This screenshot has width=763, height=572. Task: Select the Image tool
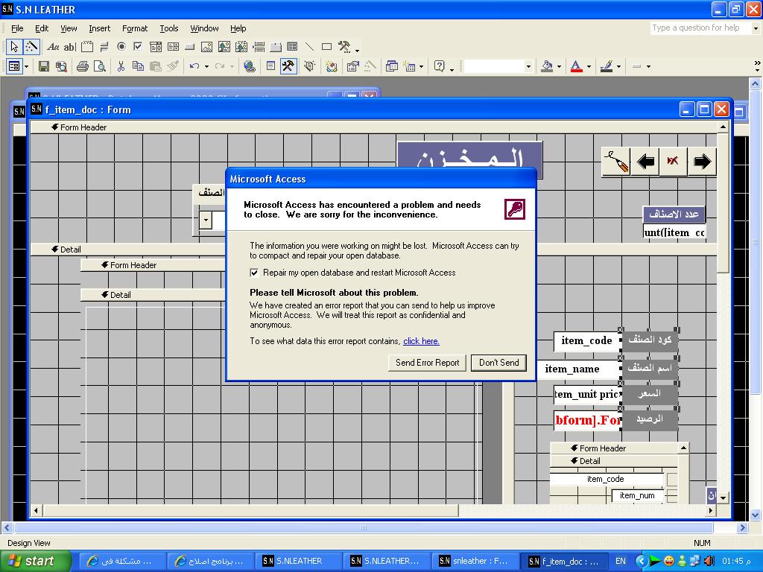coord(207,47)
